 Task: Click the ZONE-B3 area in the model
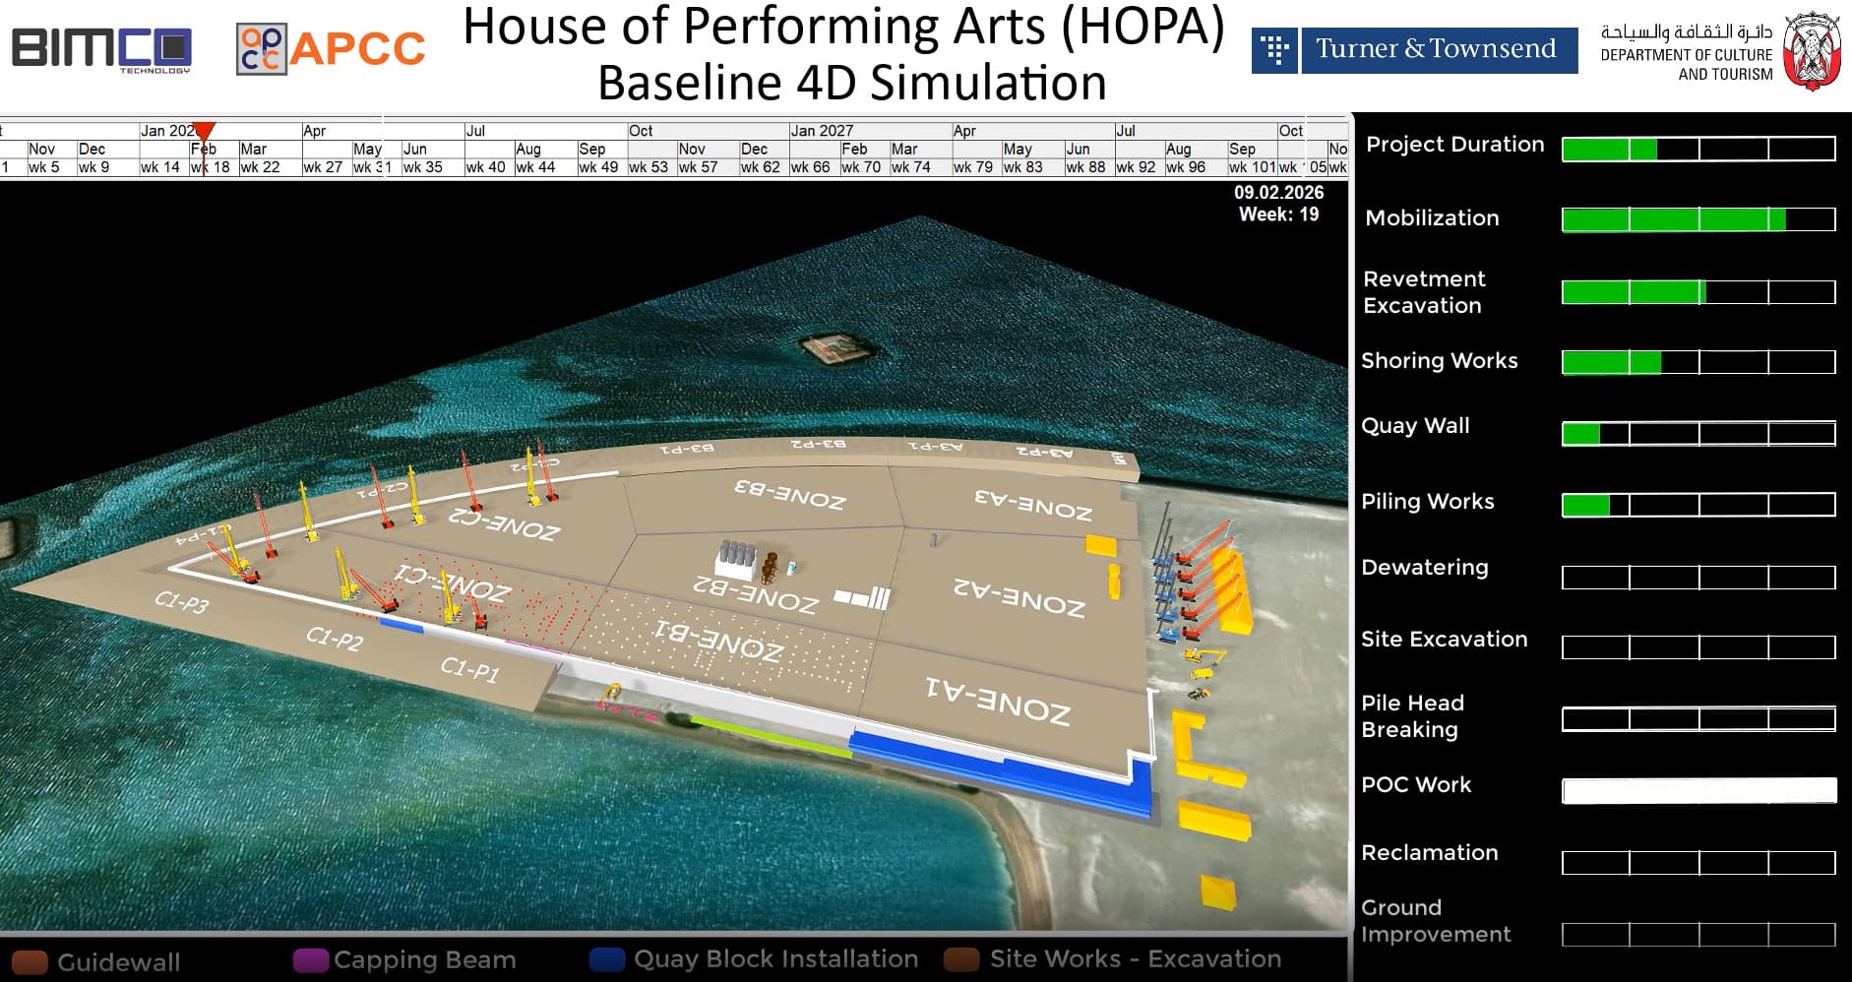[x=789, y=494]
